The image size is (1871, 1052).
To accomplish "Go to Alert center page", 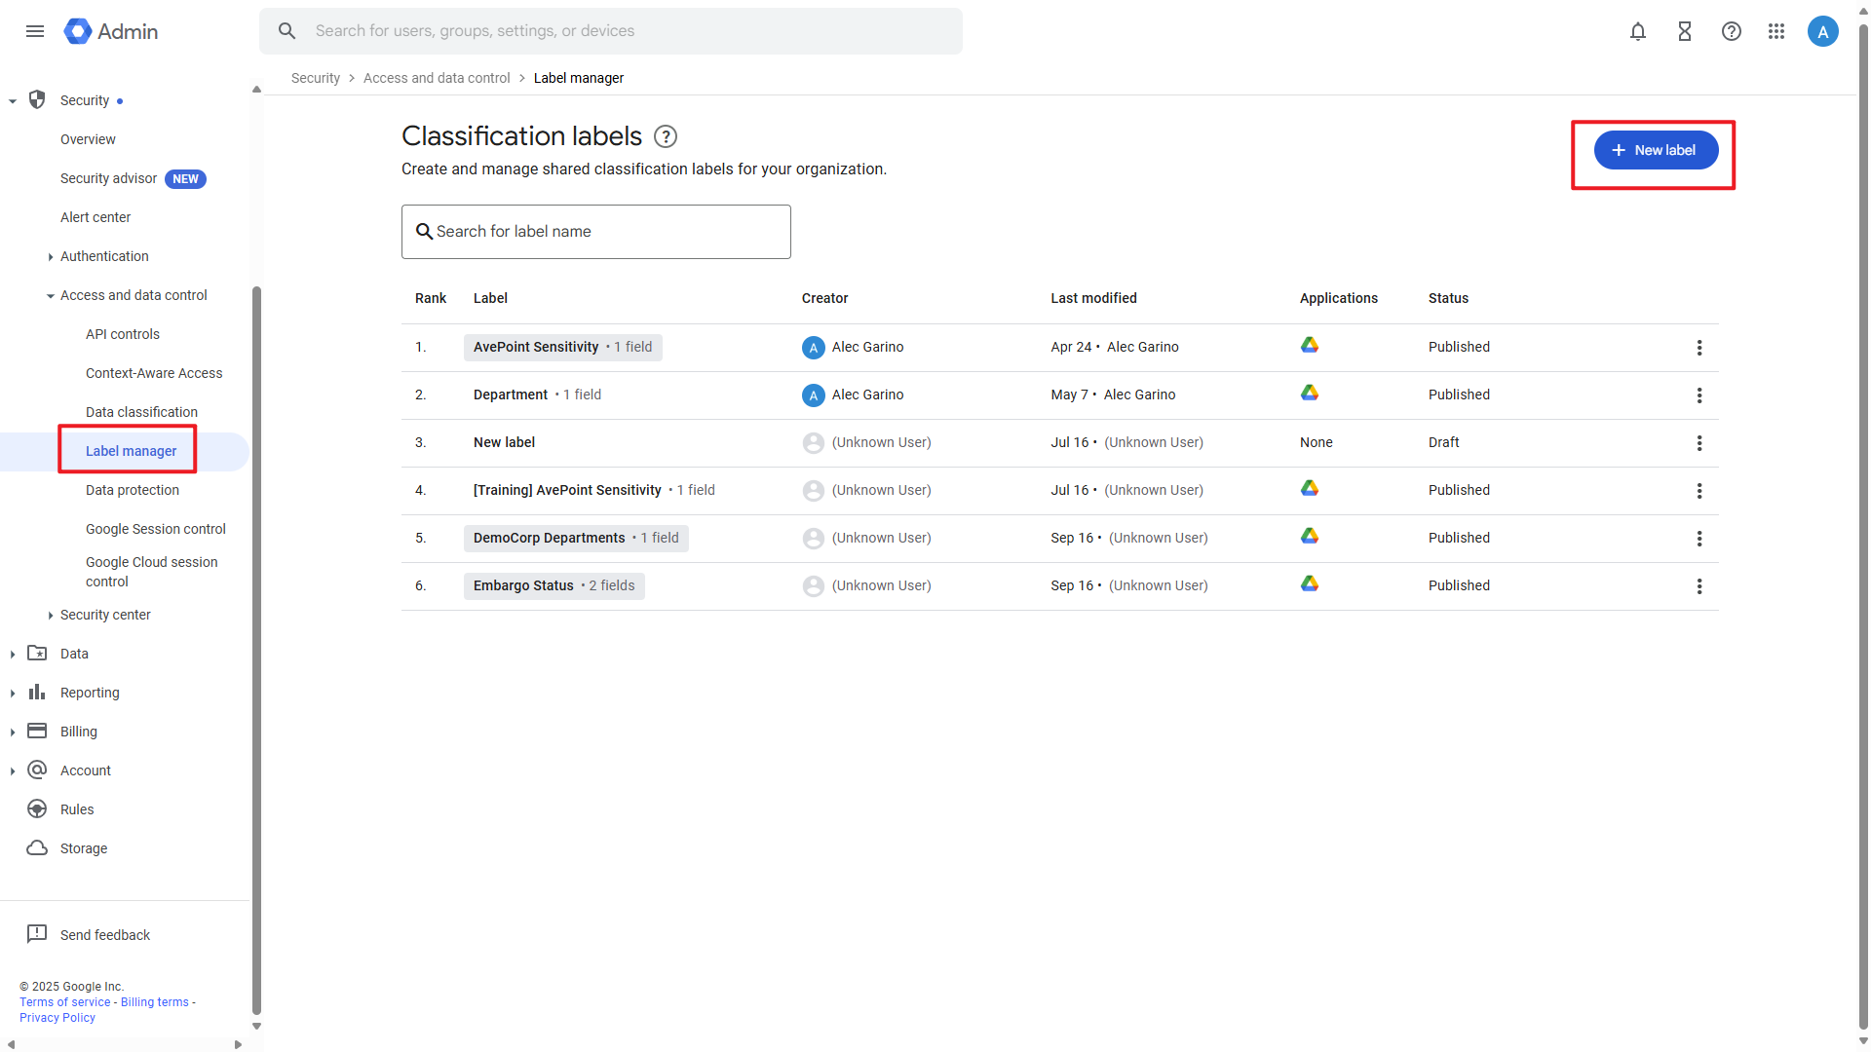I will 95,217.
